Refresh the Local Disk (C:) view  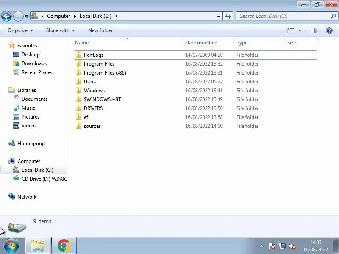(228, 16)
